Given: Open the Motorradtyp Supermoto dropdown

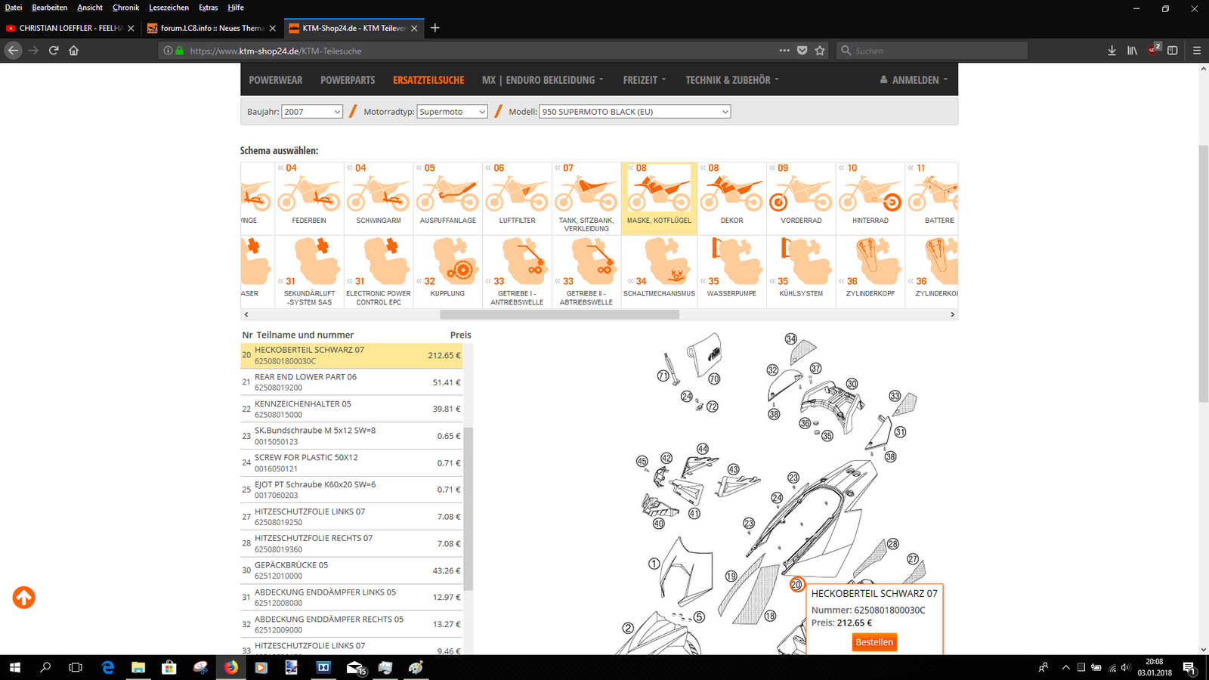Looking at the screenshot, I should (452, 112).
